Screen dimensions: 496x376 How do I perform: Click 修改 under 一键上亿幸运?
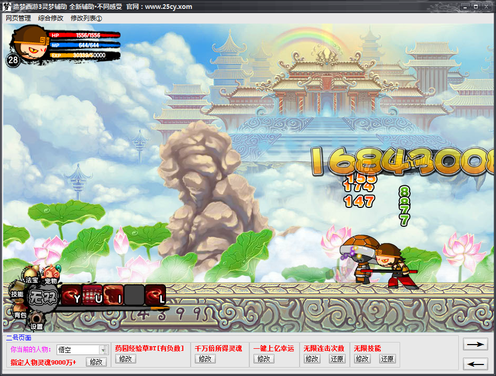coord(264,359)
